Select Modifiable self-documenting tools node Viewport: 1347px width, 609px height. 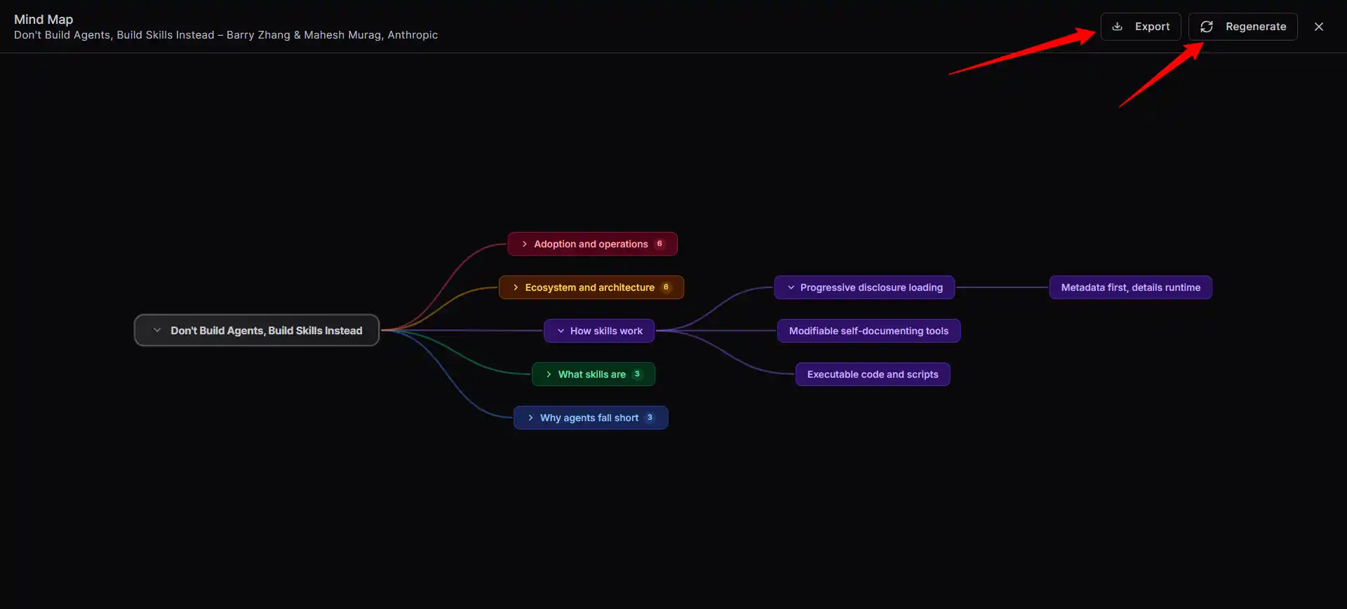point(869,331)
